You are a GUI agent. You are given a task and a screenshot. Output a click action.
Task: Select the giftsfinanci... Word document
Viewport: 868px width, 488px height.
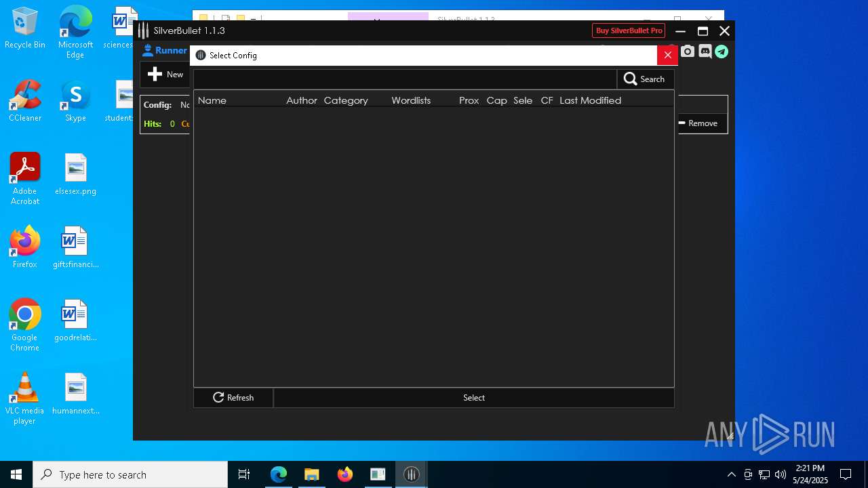tap(75, 247)
